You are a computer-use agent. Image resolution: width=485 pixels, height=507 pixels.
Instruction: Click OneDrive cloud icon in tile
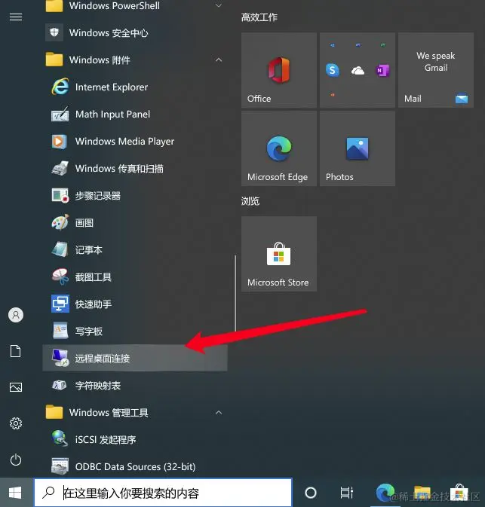pos(358,71)
